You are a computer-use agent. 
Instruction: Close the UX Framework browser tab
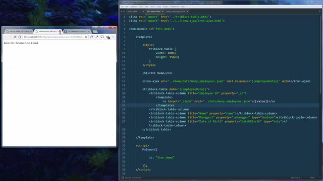[89, 31]
